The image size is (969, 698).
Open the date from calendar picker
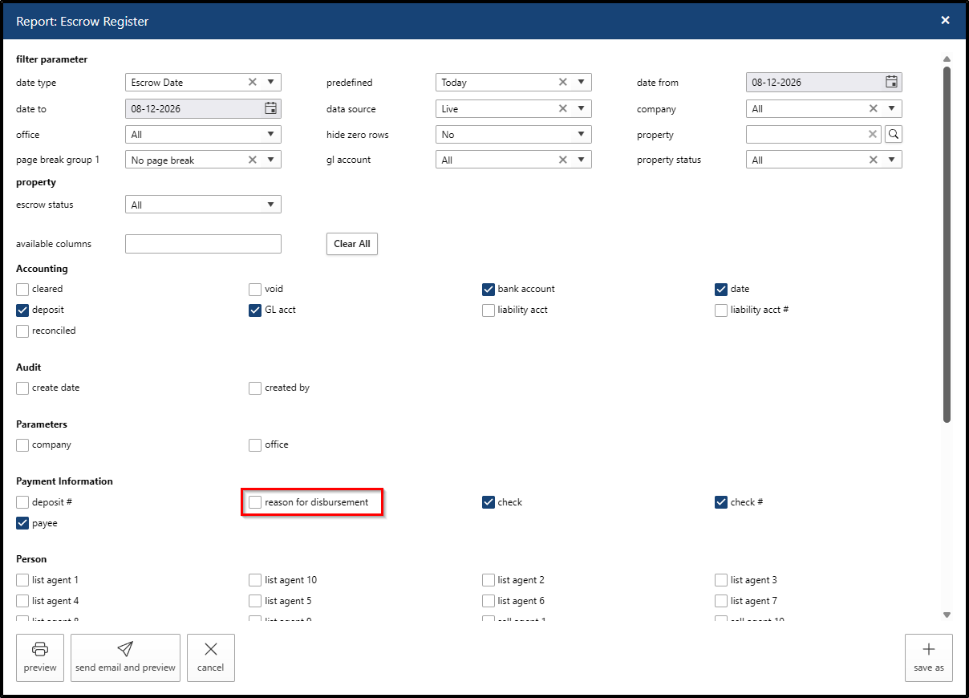point(891,82)
